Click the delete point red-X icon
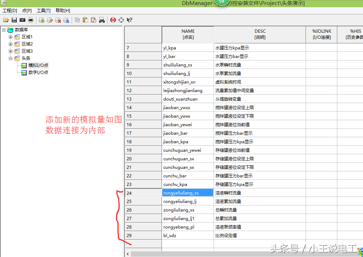 [x=58, y=20]
